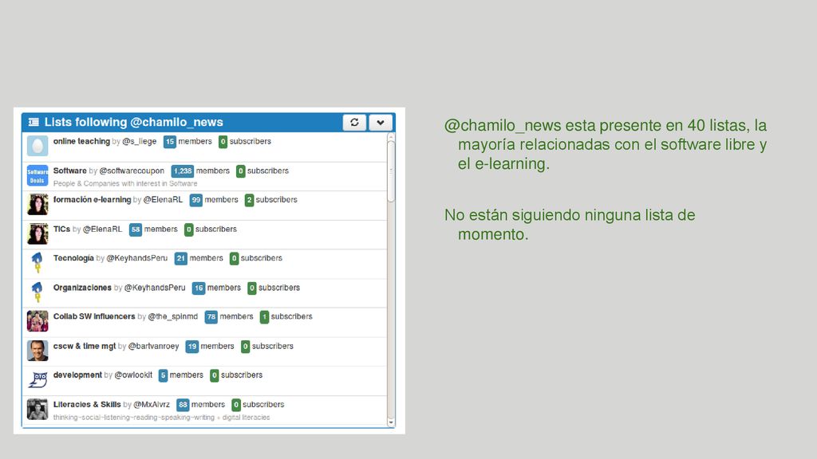817x459 pixels.
Task: Open the development list link
Action: click(x=77, y=375)
